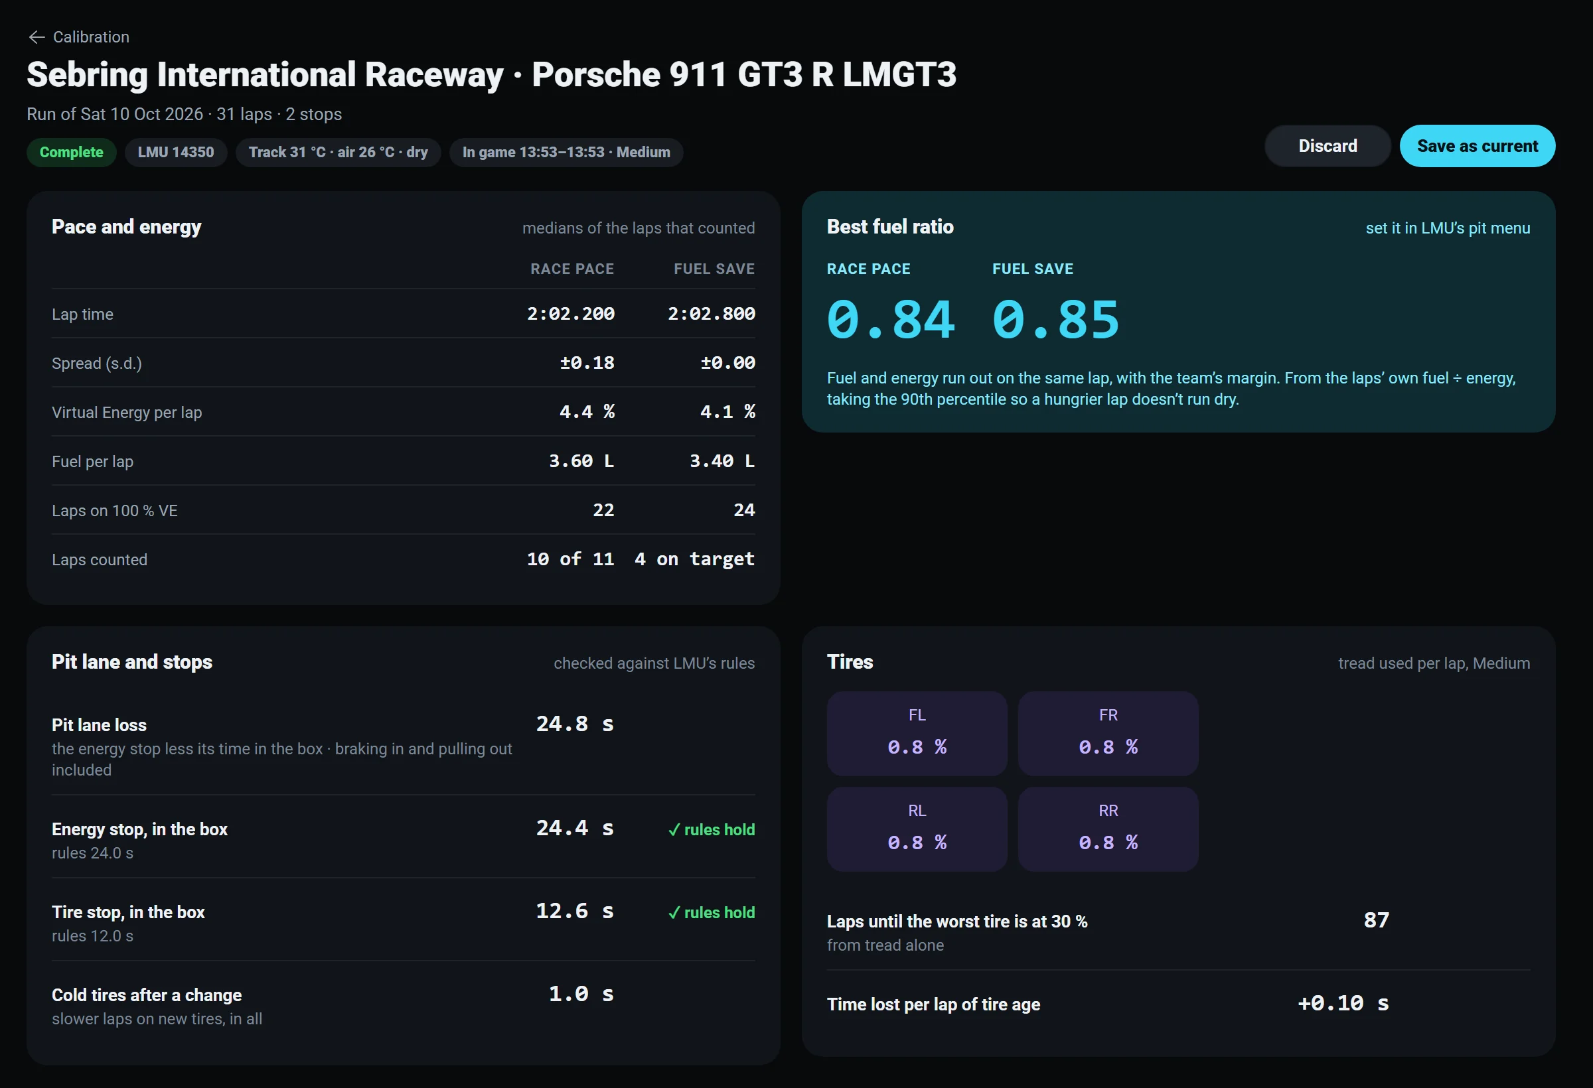Click the fuel per lap value 3.40 L
The width and height of the screenshot is (1593, 1088).
[x=721, y=461]
